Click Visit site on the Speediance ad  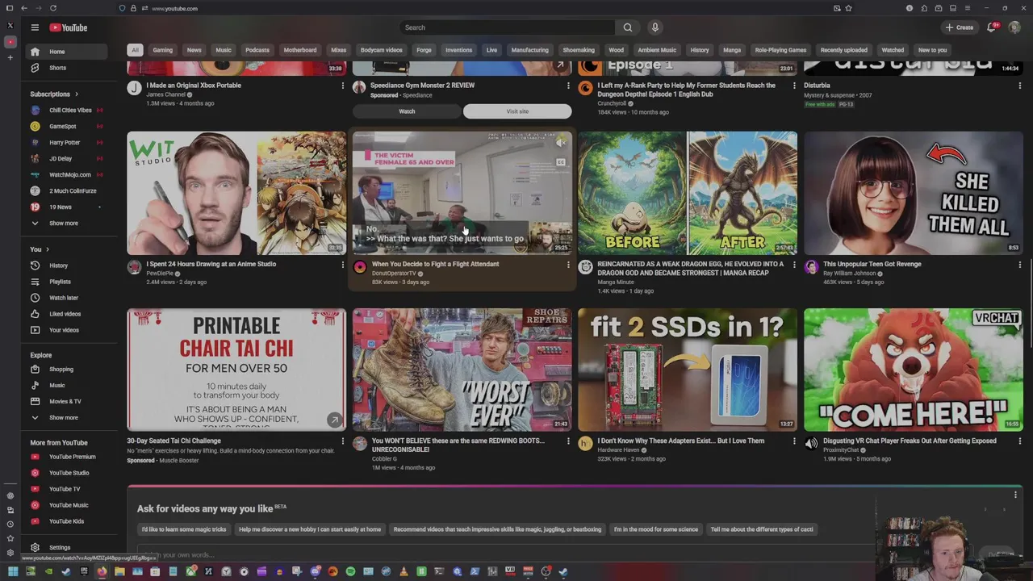click(517, 111)
